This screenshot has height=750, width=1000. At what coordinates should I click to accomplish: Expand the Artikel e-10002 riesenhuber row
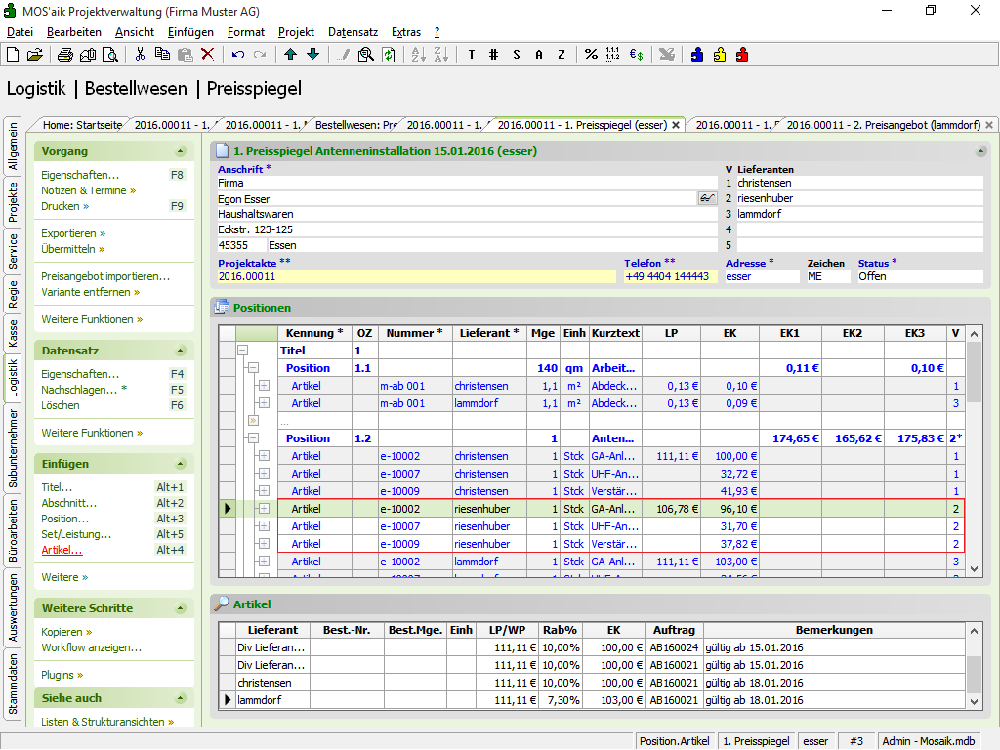pos(264,508)
